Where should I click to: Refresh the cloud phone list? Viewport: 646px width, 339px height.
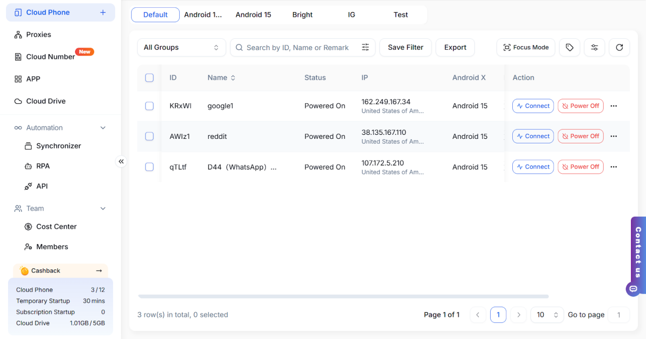click(x=619, y=47)
